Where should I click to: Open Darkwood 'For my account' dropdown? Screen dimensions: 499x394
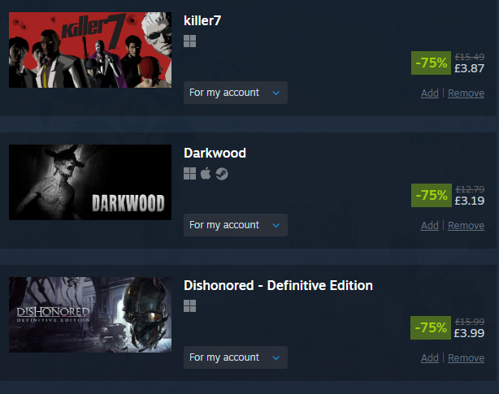point(236,225)
